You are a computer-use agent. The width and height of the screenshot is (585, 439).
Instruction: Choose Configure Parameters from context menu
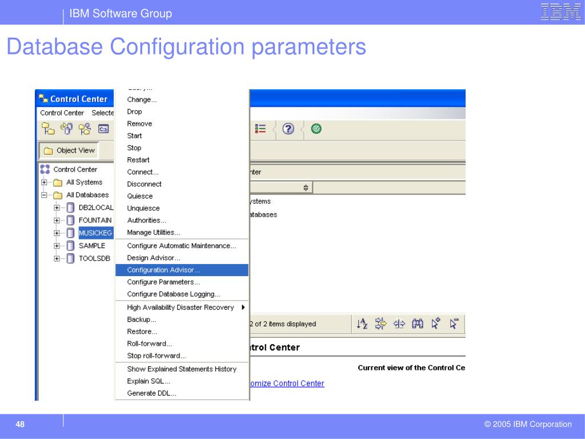pos(182,282)
